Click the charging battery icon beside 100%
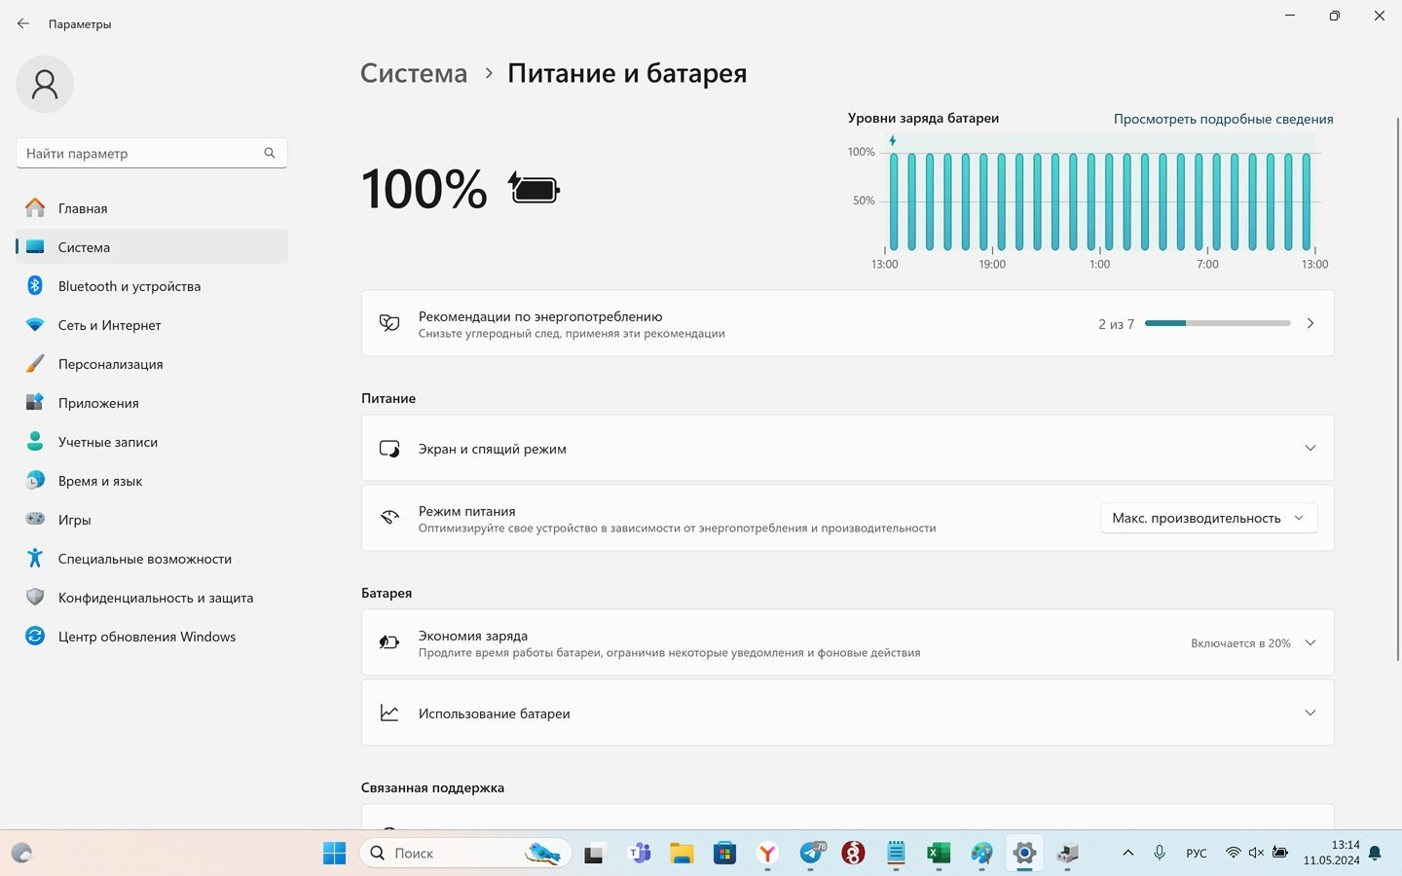 coord(534,187)
